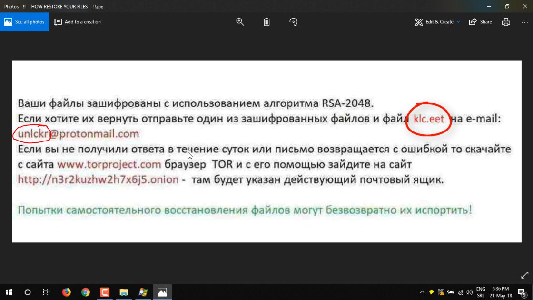Open the Edit & Create menu
533x300 pixels.
(437, 22)
